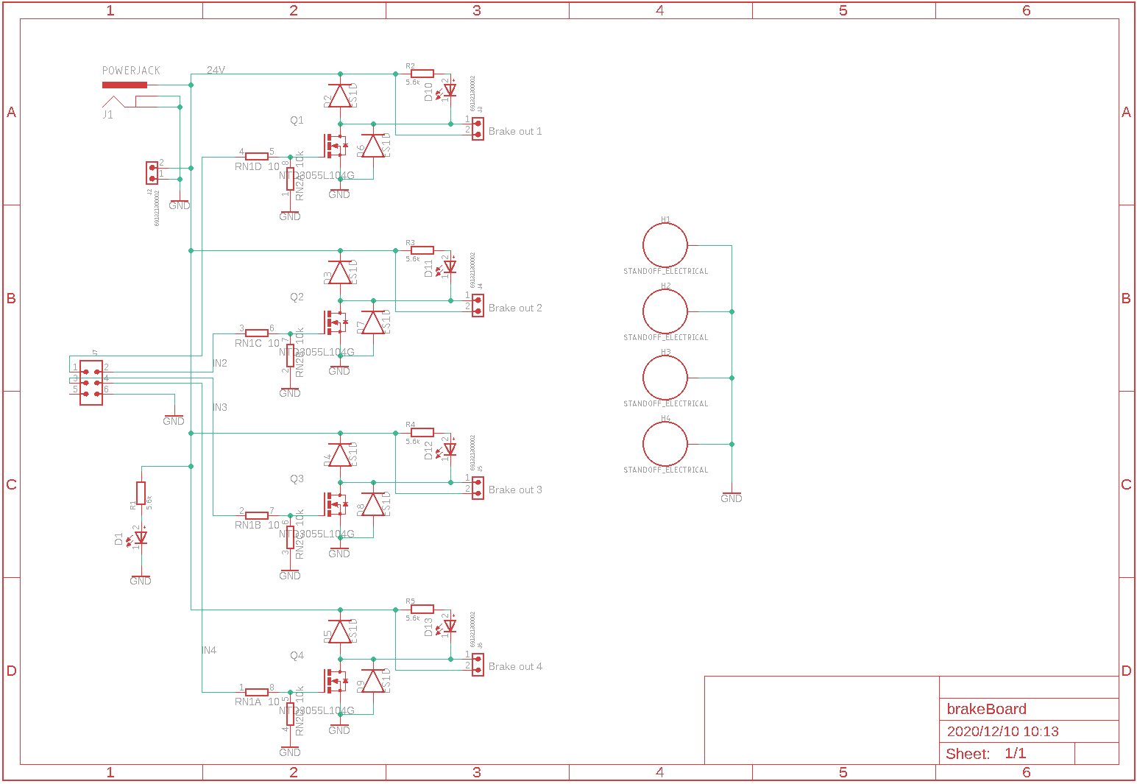Select the Q4 MOSFET symbol
The width and height of the screenshot is (1137, 784).
point(335,681)
